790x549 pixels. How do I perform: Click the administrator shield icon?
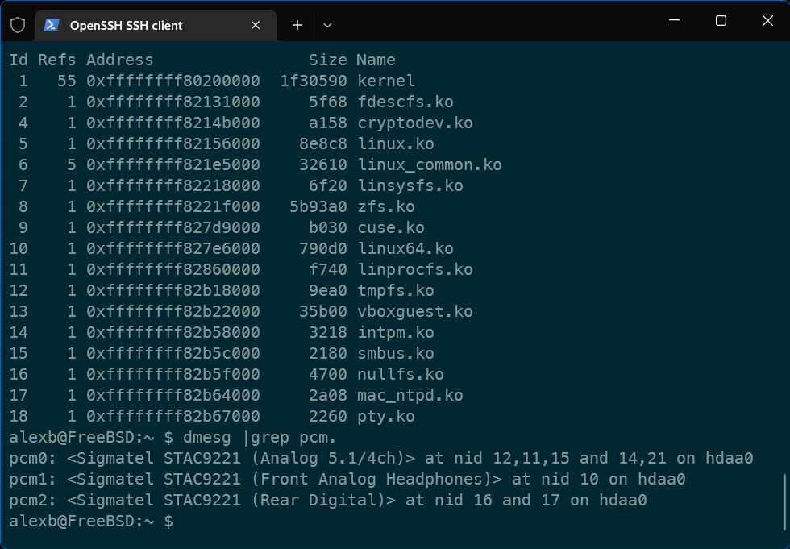18,25
